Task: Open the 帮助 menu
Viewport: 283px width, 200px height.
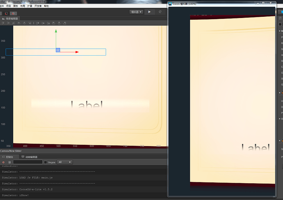Action: click(46, 6)
